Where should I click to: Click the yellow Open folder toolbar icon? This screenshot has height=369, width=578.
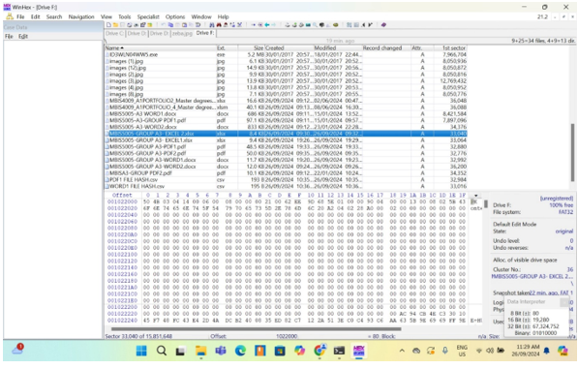(x=115, y=25)
